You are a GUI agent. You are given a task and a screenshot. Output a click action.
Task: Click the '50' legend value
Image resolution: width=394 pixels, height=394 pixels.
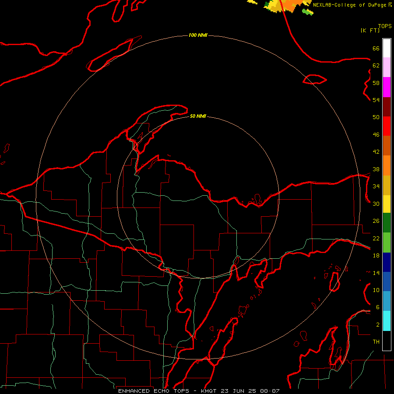pos(376,117)
